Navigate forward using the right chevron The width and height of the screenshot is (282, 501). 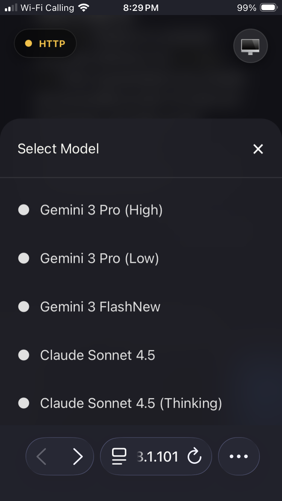tap(78, 456)
